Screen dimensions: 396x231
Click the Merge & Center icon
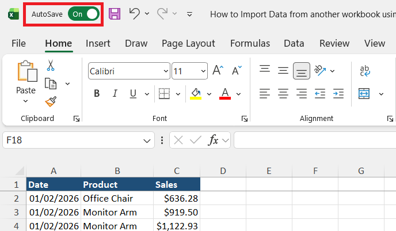point(364,93)
